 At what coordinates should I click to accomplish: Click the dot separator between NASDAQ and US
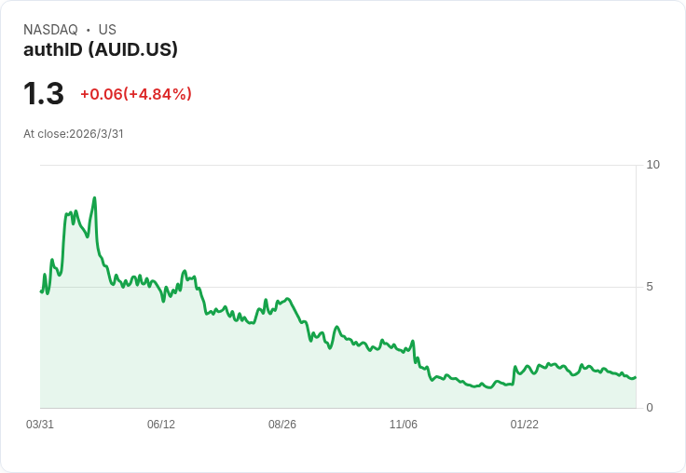coord(89,30)
